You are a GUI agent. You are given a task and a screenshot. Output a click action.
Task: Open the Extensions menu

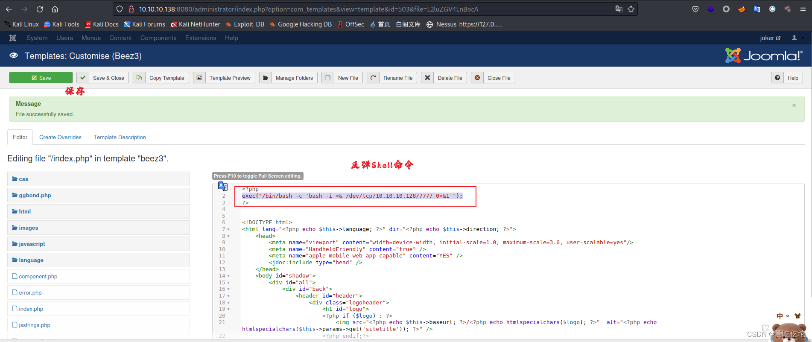(201, 38)
